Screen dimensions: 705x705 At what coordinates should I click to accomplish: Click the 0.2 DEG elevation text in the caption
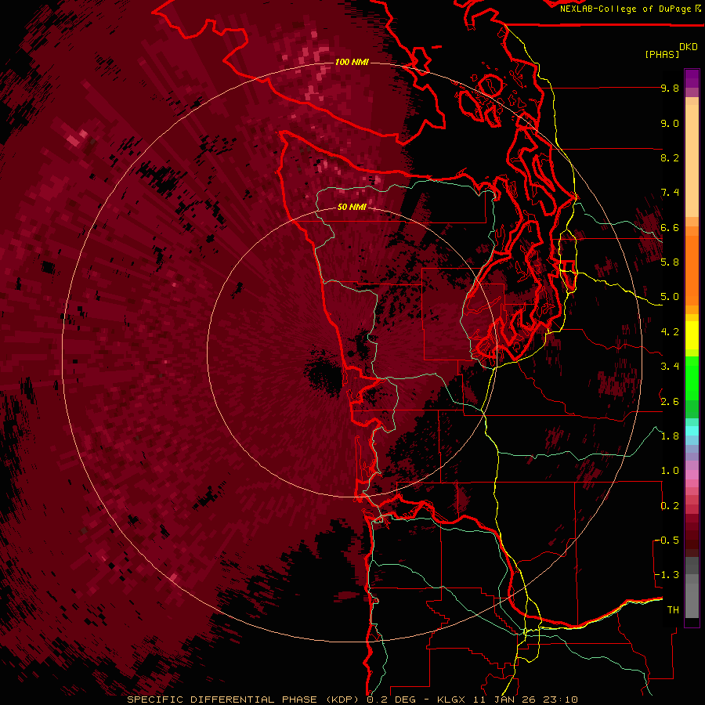390,700
